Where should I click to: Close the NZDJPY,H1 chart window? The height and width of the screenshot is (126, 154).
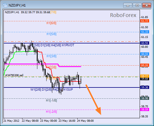(147, 5)
